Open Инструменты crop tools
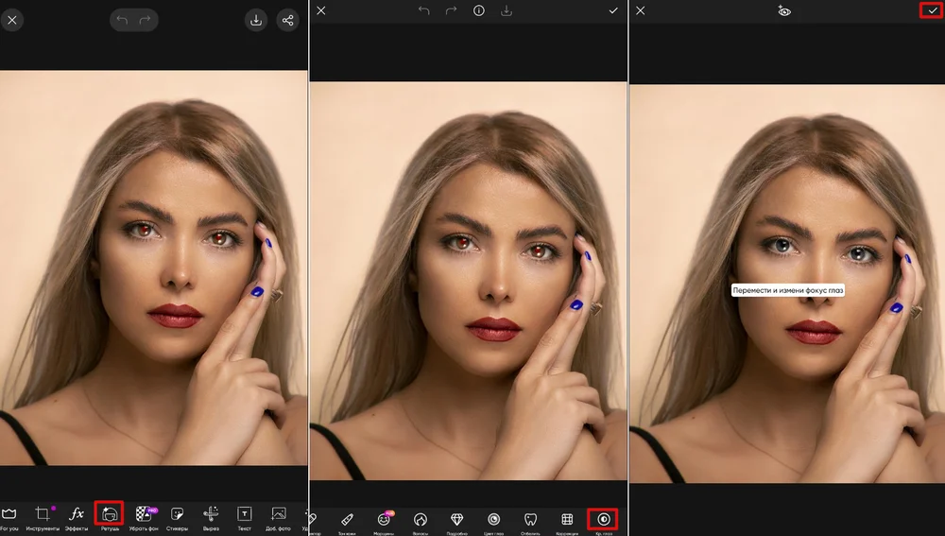Image resolution: width=945 pixels, height=536 pixels. point(43,518)
